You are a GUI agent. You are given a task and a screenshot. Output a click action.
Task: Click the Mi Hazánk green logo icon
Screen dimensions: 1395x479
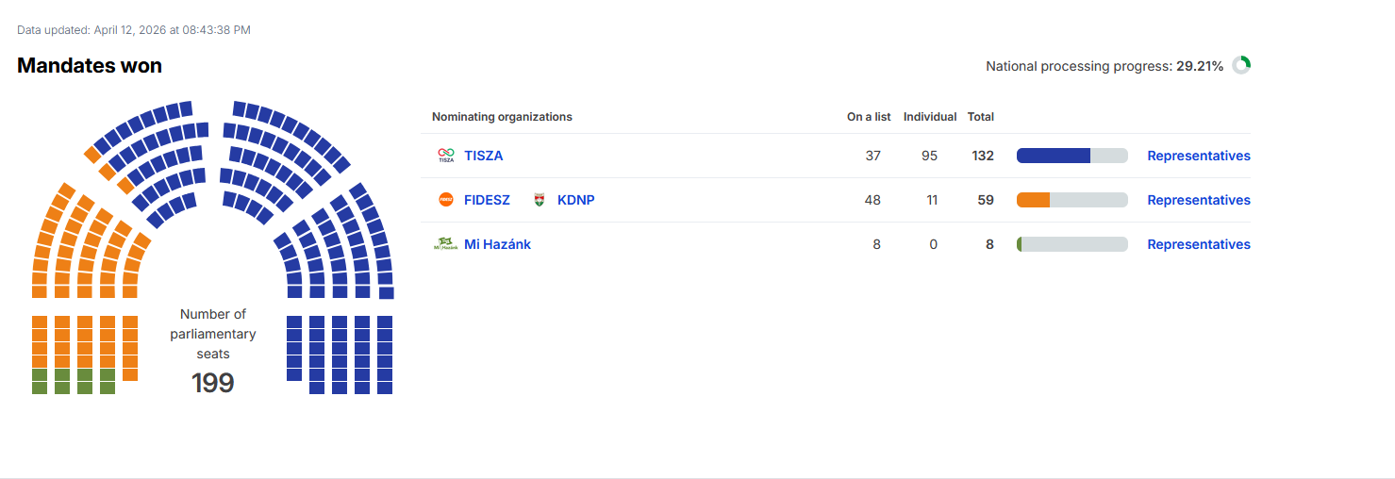pyautogui.click(x=443, y=244)
